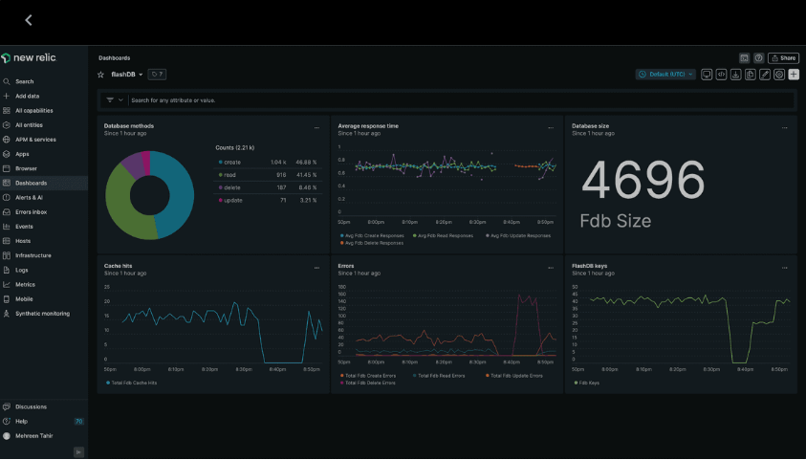This screenshot has height=460, width=806.
Task: Favorite the flashDB dashboard star
Action: (x=100, y=75)
